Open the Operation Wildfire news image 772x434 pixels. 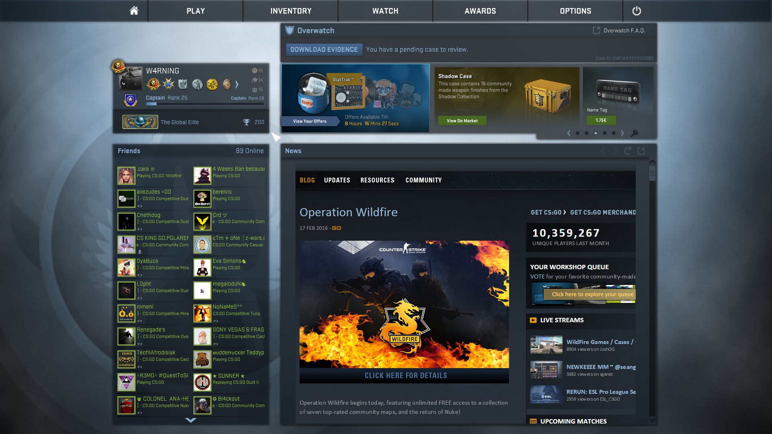(404, 304)
